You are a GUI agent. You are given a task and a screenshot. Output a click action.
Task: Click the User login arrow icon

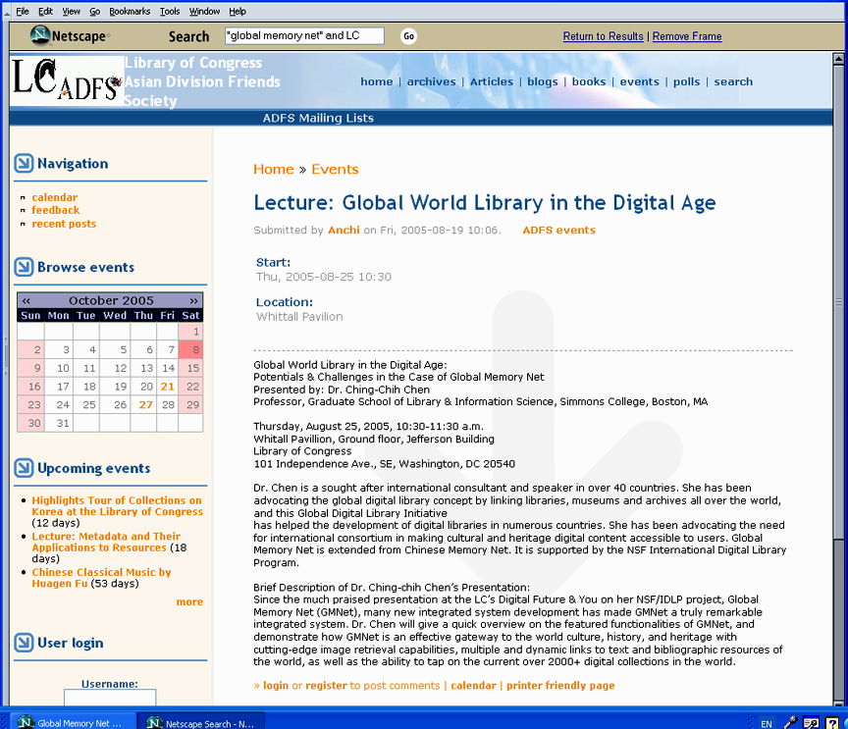click(x=24, y=643)
